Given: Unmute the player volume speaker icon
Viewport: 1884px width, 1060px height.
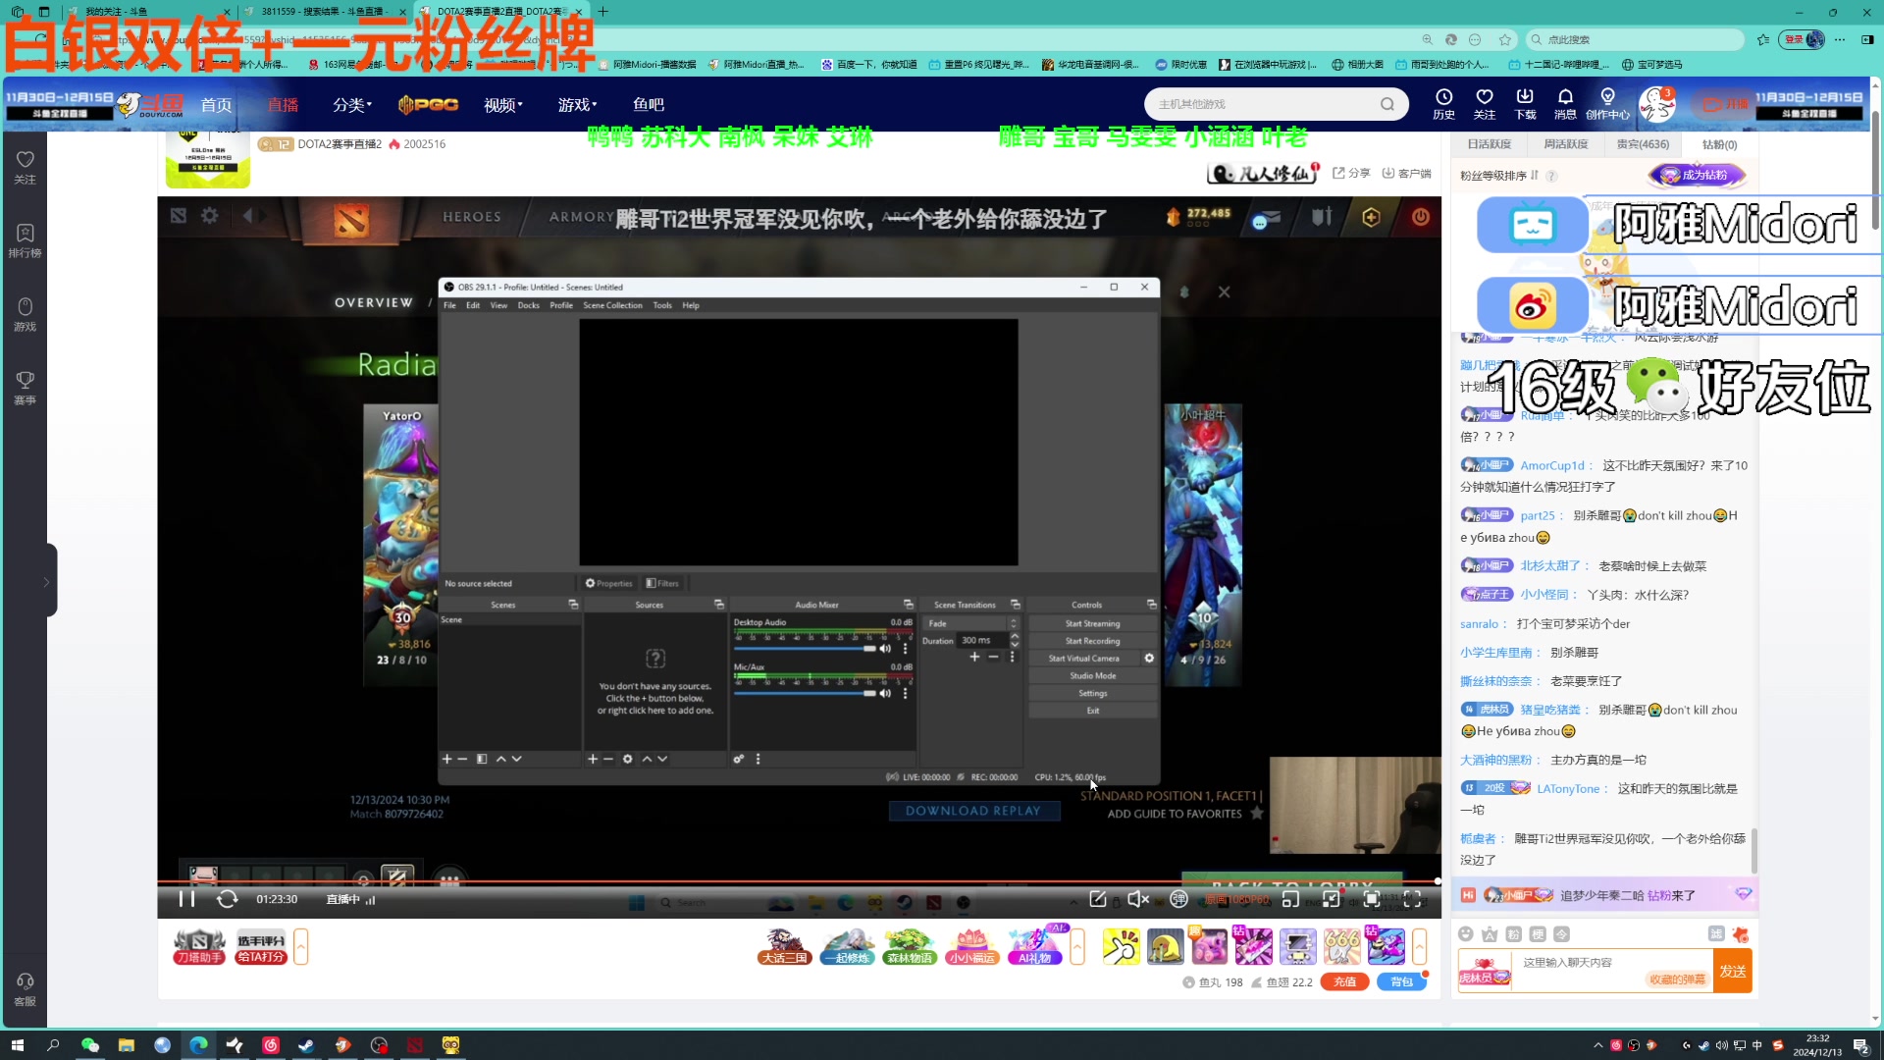Looking at the screenshot, I should tap(1138, 899).
